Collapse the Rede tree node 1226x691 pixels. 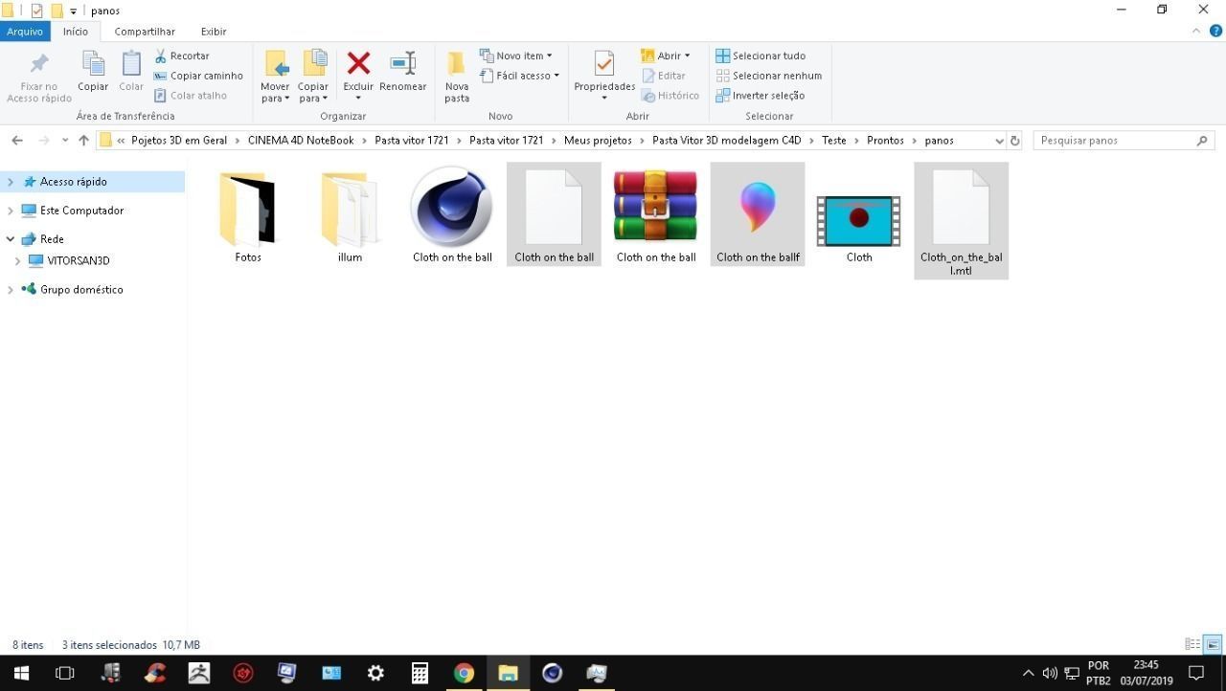[11, 239]
